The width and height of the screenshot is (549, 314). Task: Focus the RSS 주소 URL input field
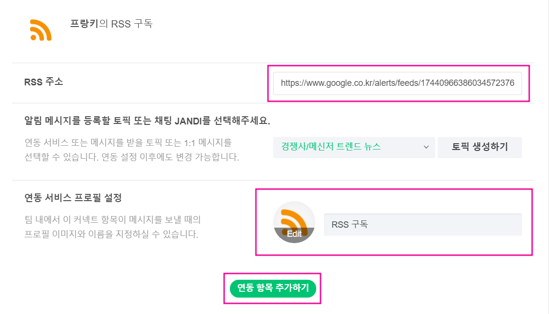pyautogui.click(x=397, y=83)
